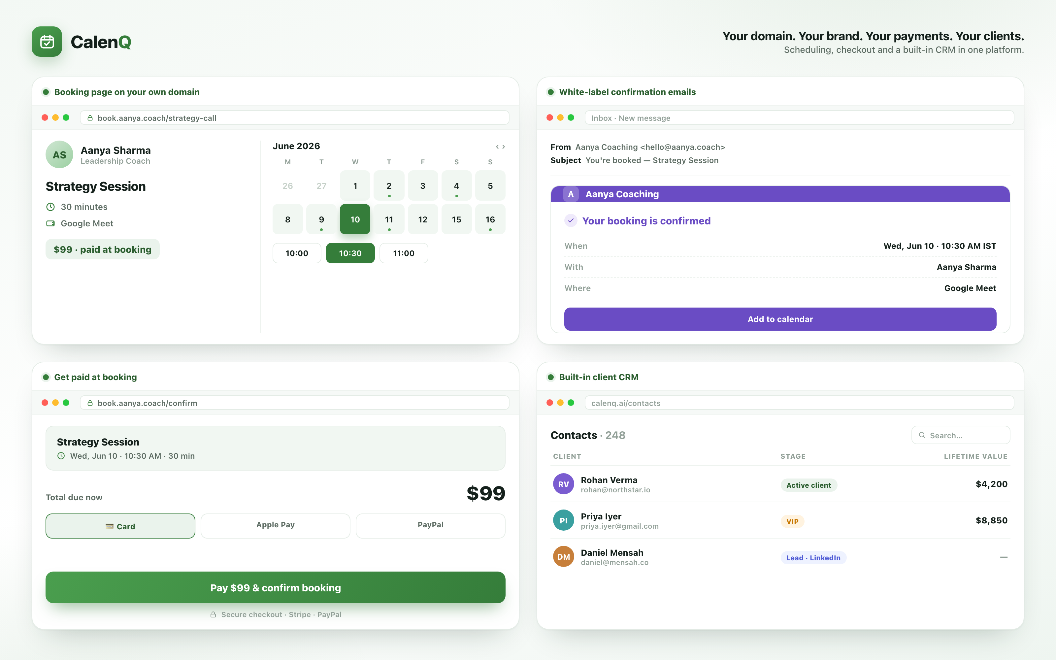The height and width of the screenshot is (660, 1056).
Task: Click the video icon beside Google Meet on booking page
Action: [x=50, y=223]
